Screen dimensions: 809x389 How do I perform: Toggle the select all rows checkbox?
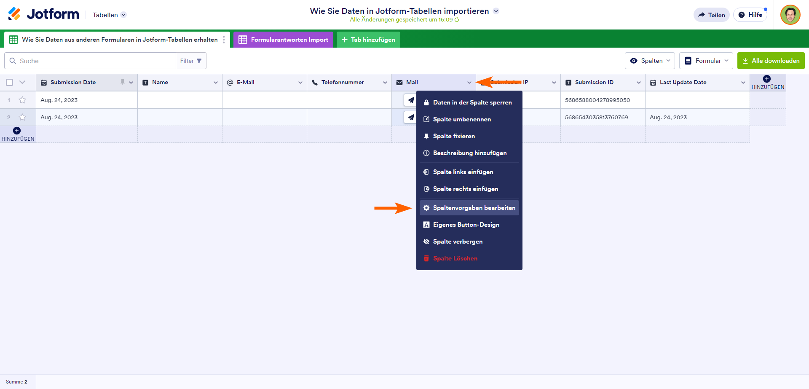[x=10, y=83]
